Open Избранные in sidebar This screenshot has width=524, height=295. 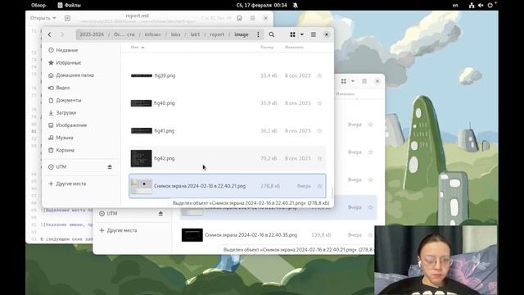81,62
